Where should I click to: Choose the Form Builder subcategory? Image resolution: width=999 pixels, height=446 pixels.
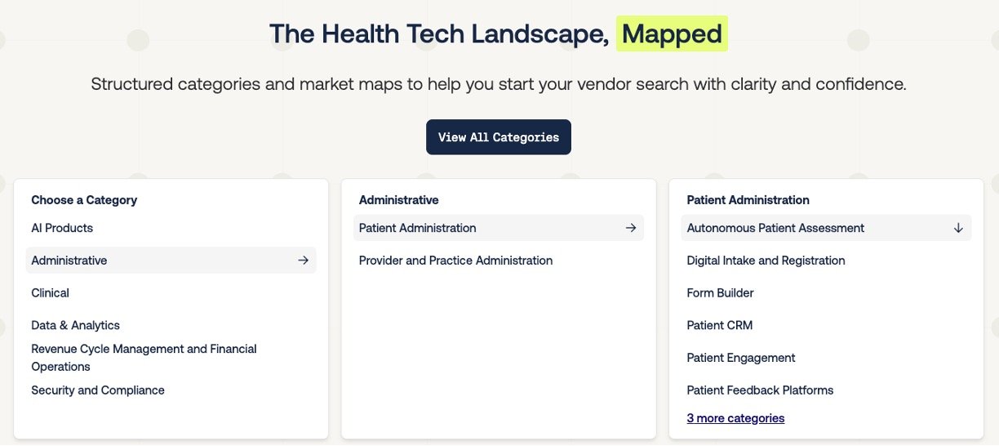[720, 292]
